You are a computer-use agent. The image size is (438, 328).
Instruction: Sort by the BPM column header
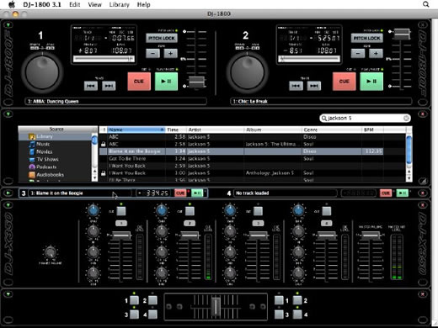372,130
